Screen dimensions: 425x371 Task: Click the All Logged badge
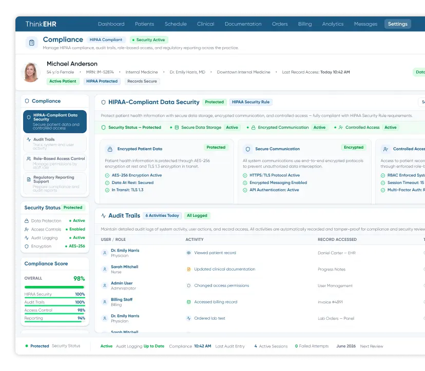coord(197,216)
